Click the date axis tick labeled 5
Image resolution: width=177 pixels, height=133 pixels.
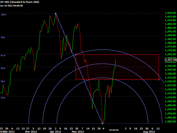[33, 129]
